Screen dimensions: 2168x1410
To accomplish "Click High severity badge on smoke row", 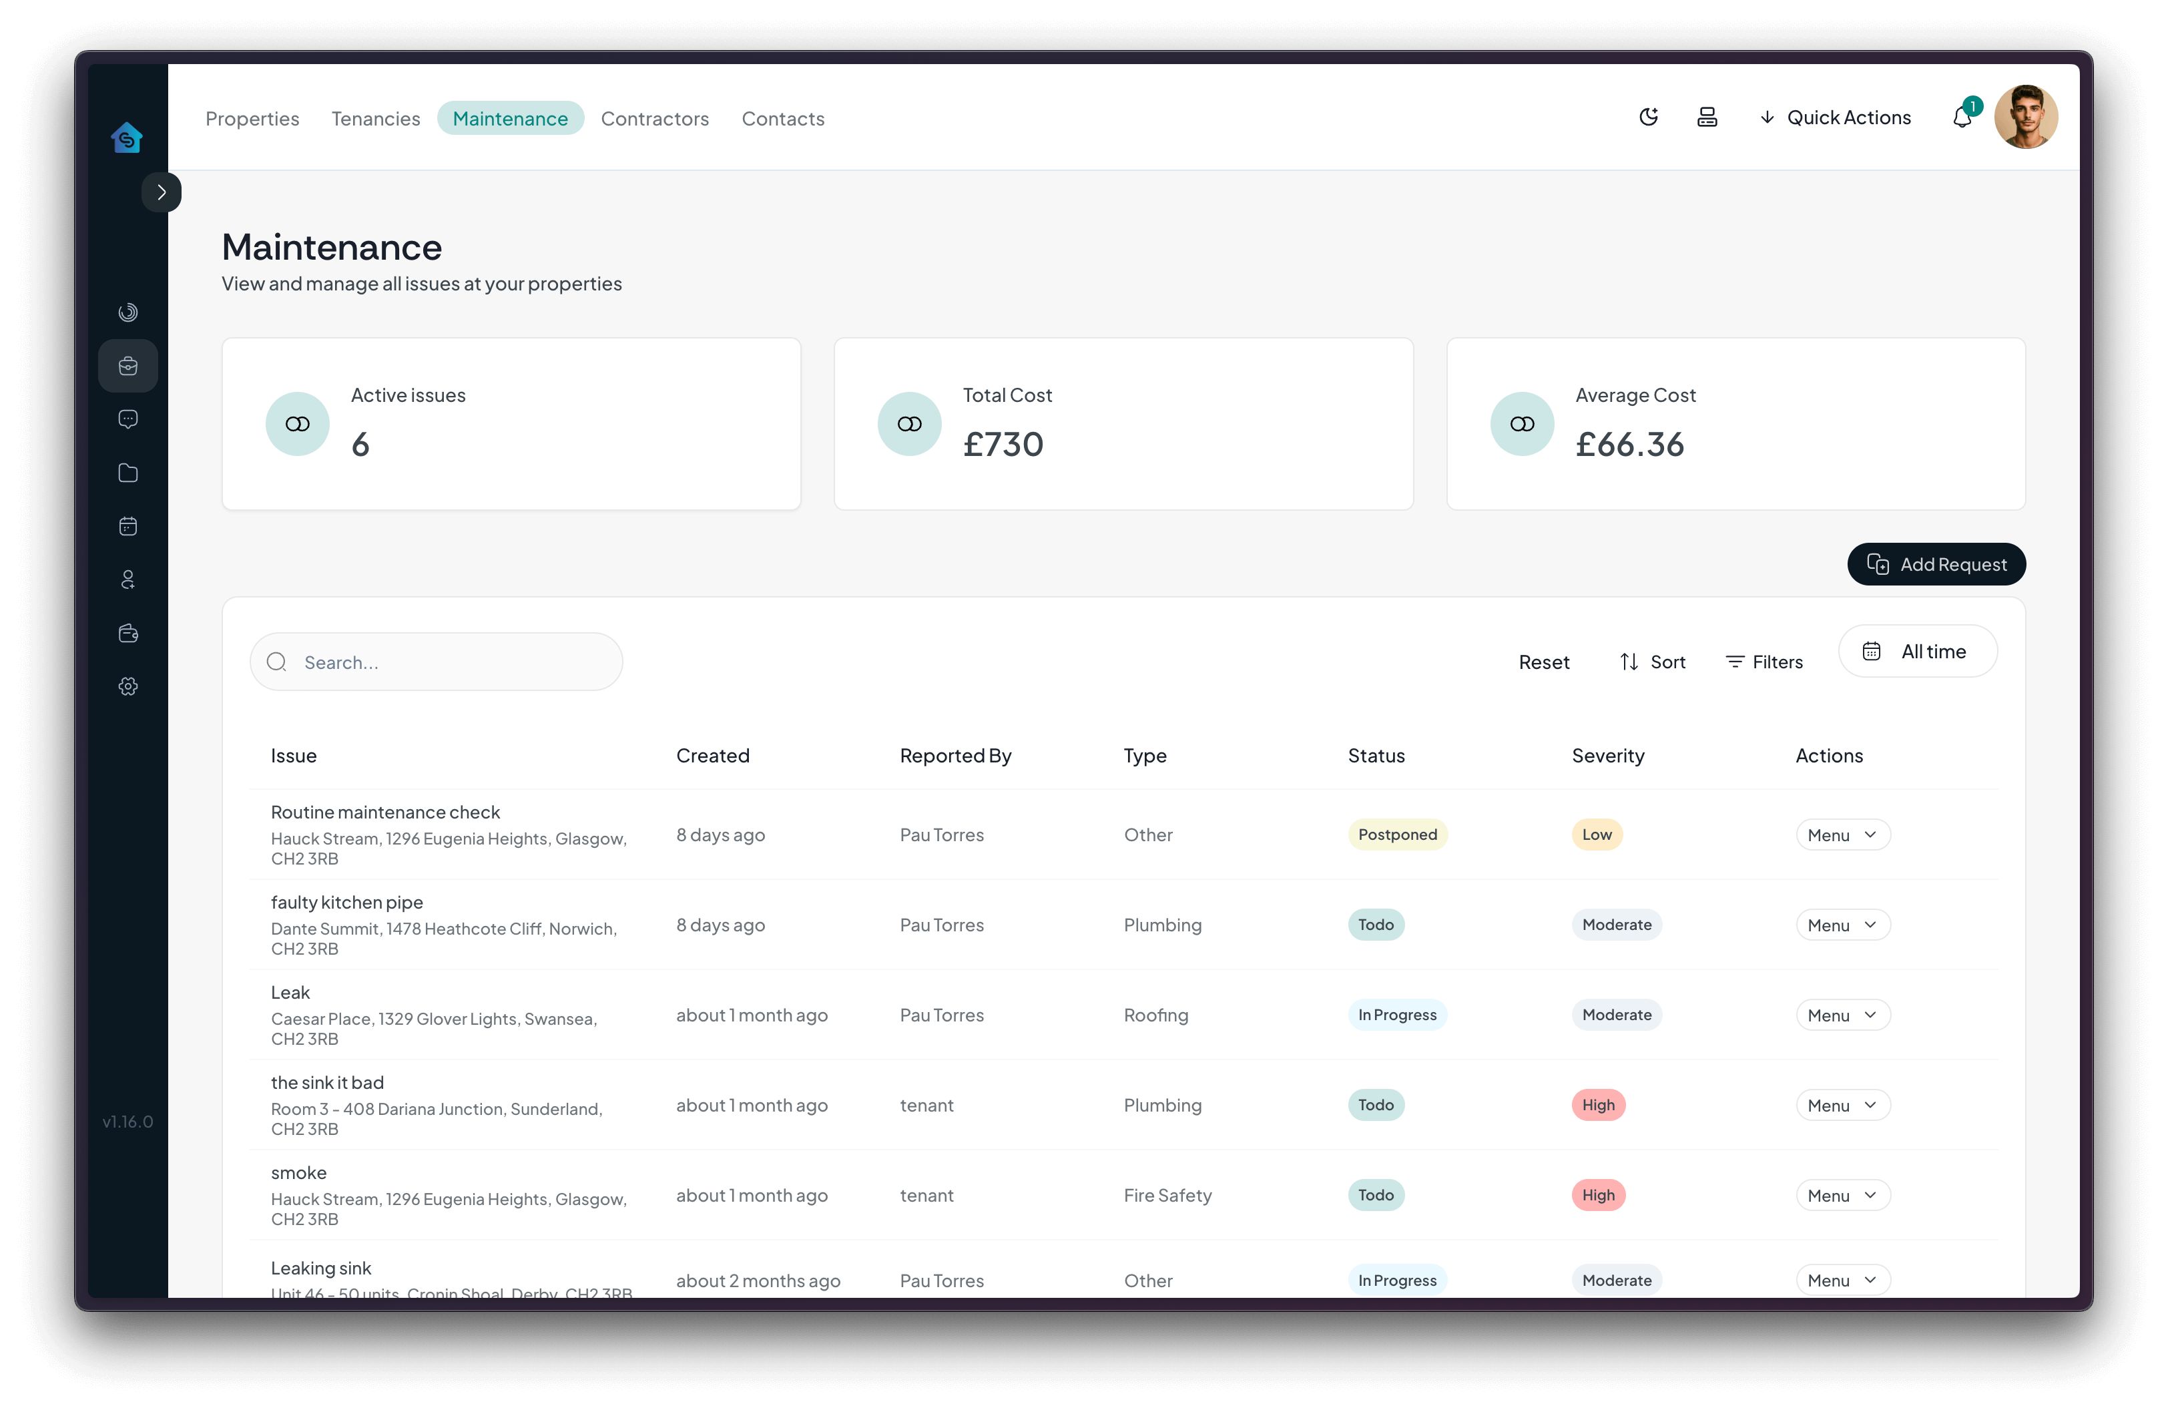I will [x=1598, y=1195].
